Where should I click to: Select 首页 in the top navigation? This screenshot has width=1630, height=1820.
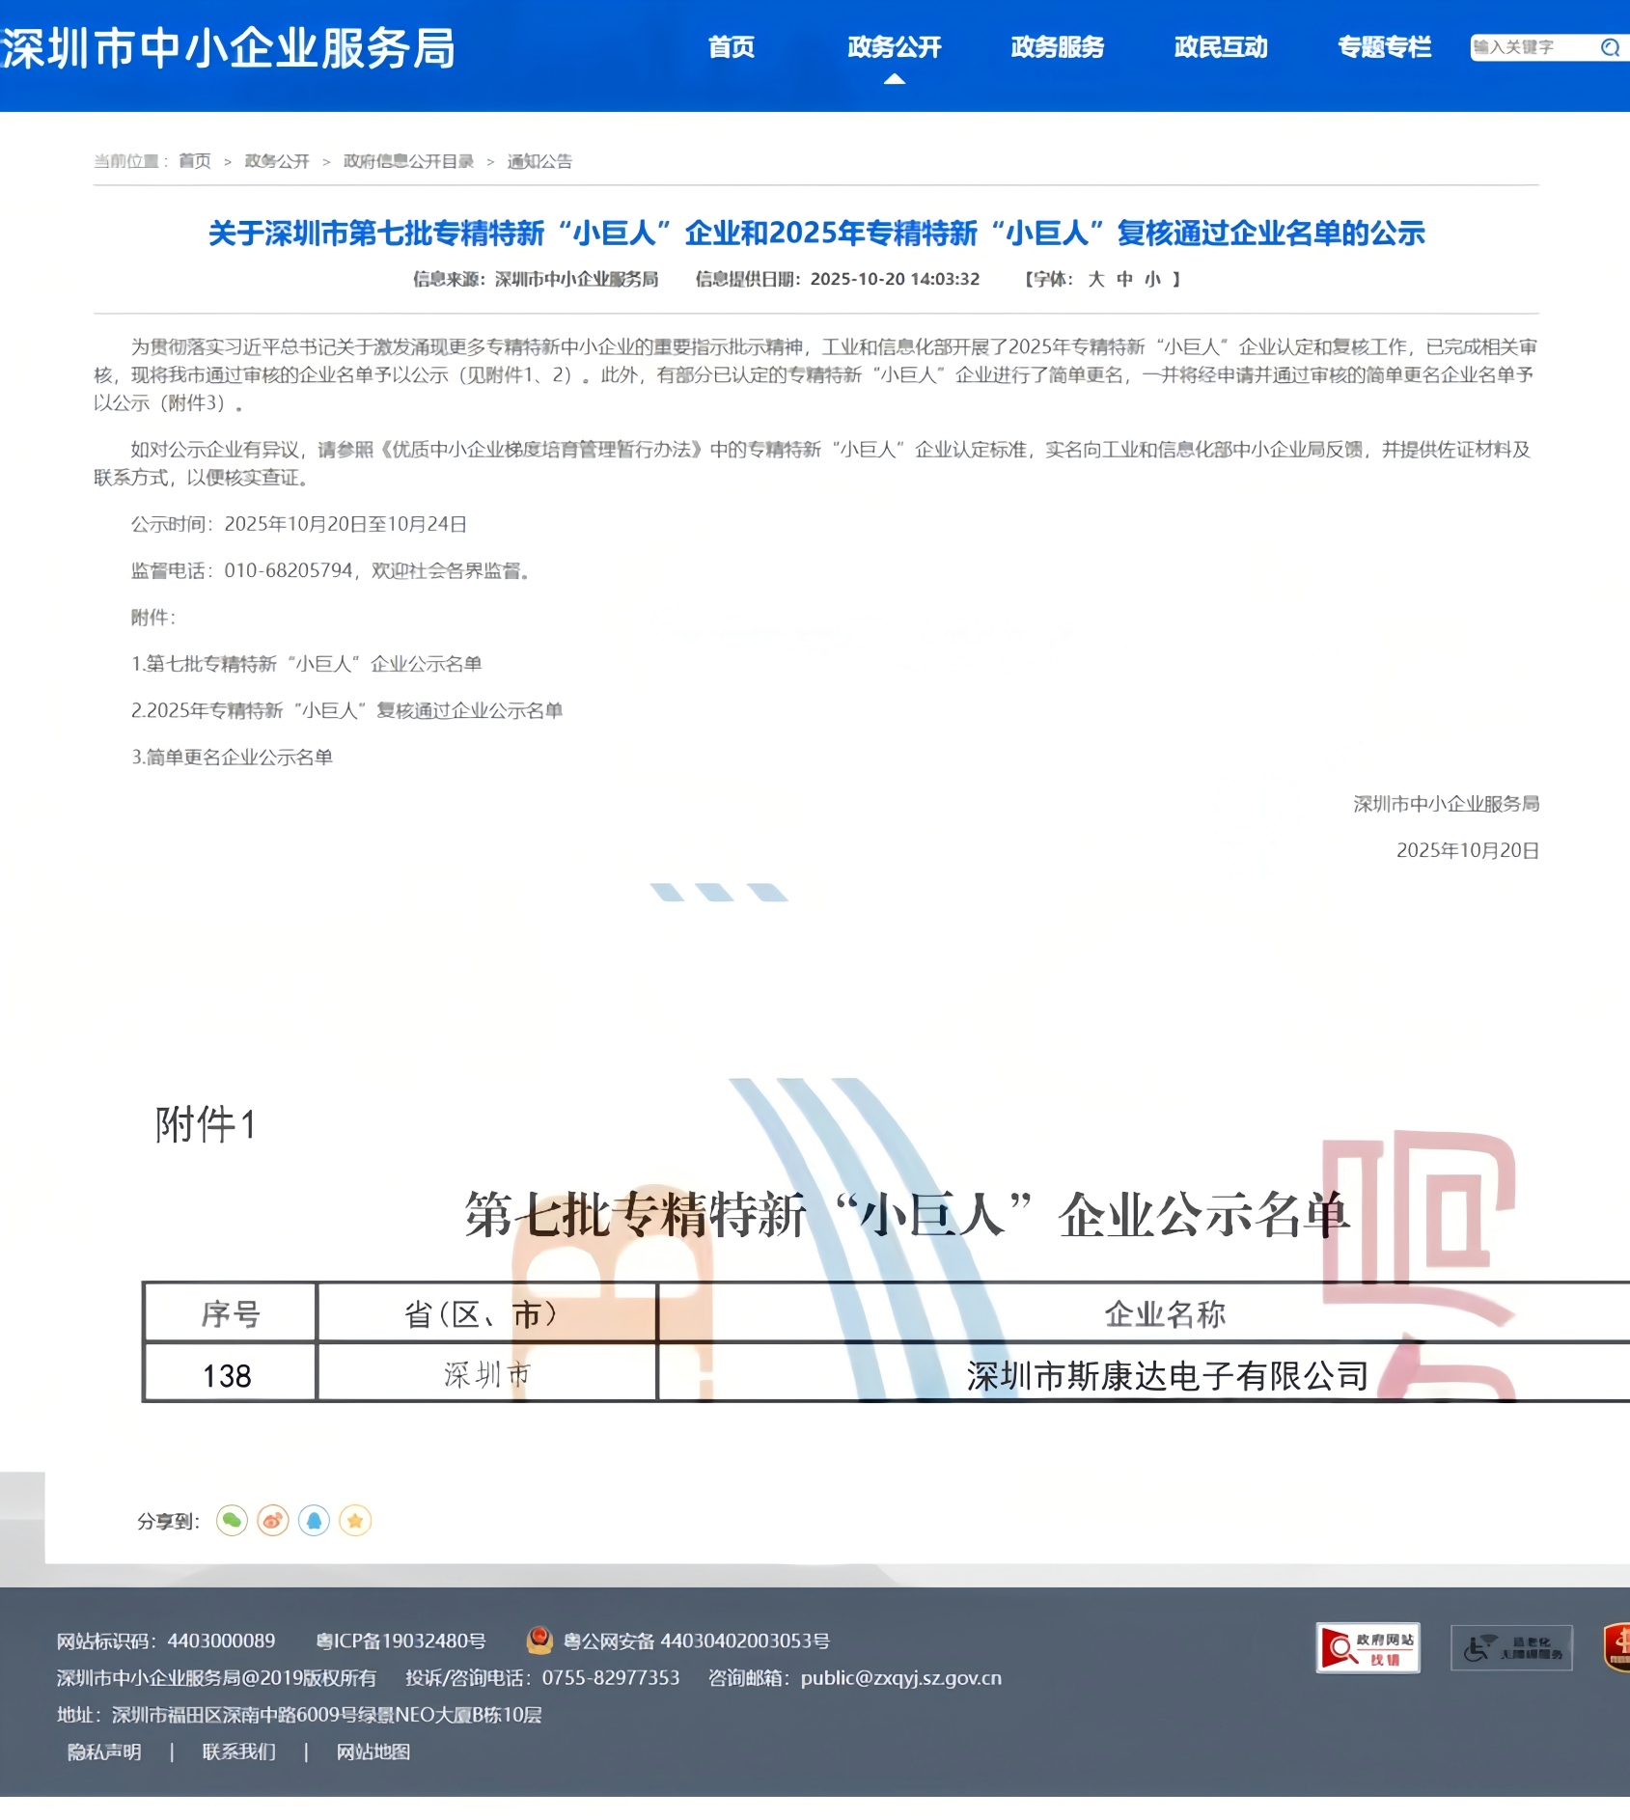[x=731, y=48]
